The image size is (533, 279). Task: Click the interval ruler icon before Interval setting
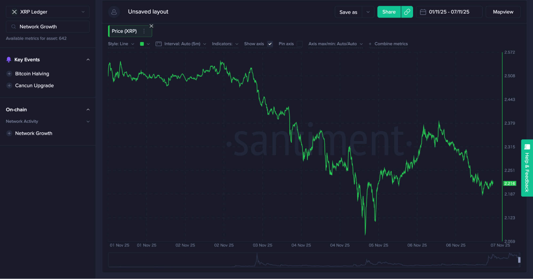point(158,44)
